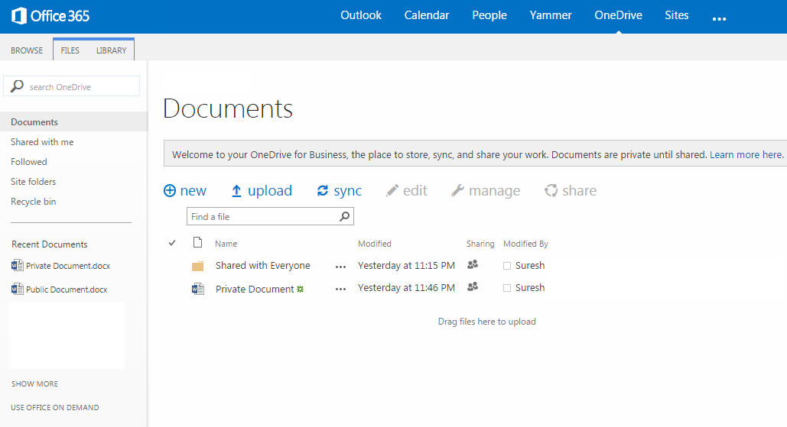Click the upload button
This screenshot has width=787, height=427.
pyautogui.click(x=262, y=191)
